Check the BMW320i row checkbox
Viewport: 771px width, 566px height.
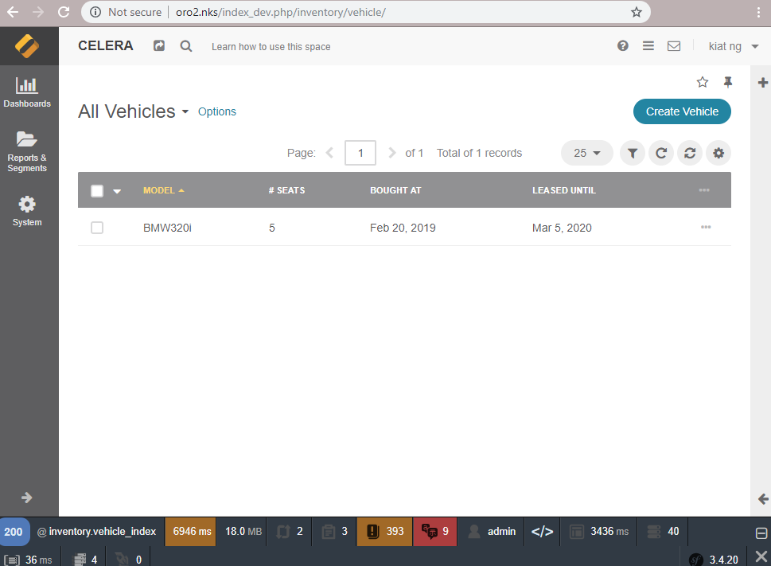click(97, 228)
